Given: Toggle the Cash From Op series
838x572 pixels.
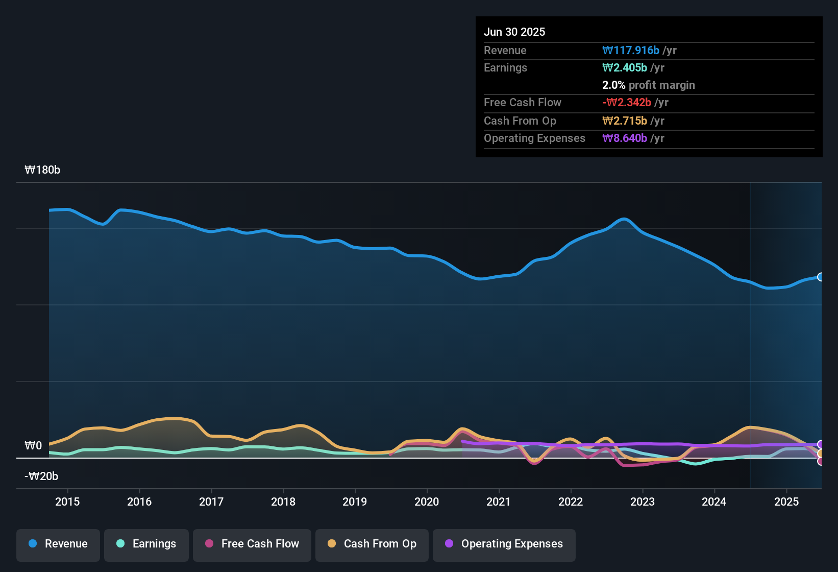Looking at the screenshot, I should click(372, 544).
